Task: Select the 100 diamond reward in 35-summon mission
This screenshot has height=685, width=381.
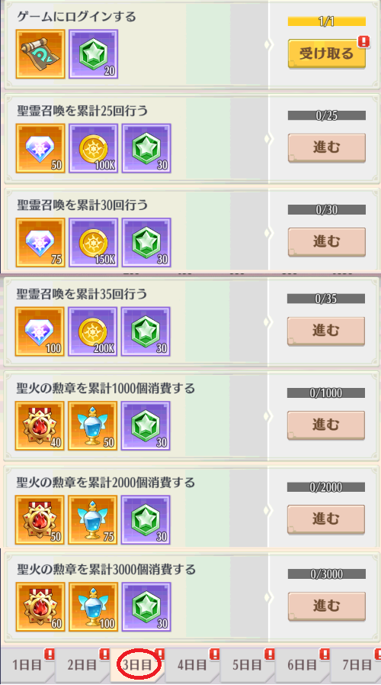Action: (40, 331)
